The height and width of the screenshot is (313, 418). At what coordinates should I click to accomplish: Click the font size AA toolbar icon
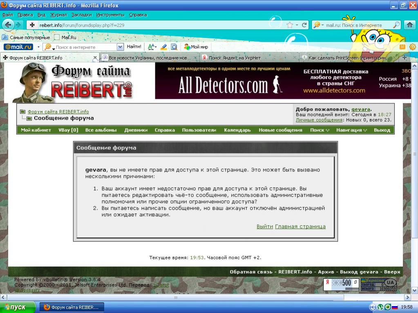(151, 47)
